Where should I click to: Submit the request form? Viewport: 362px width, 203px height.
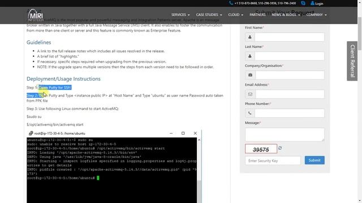tap(314, 160)
